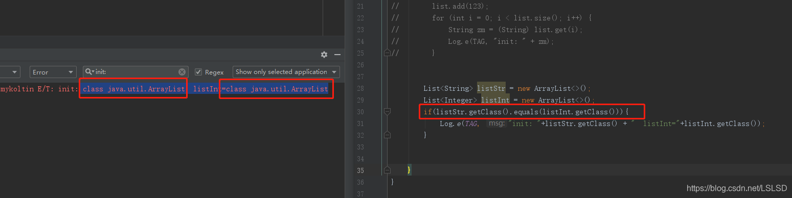
Task: Click the first 'class java.util.ArrayList' log output
Action: (x=133, y=89)
